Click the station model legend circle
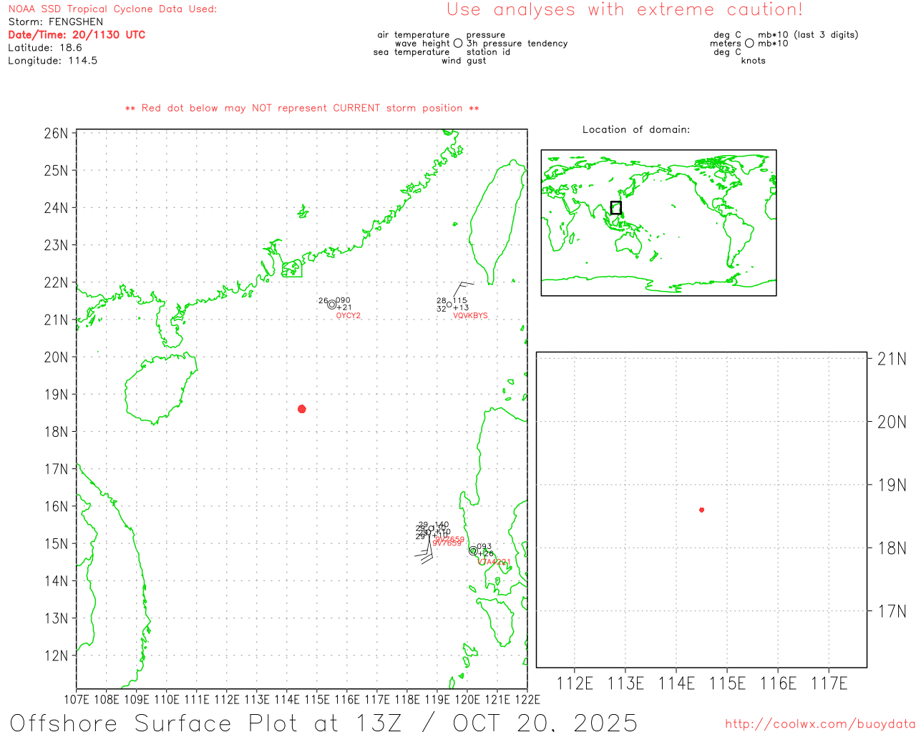 (458, 44)
